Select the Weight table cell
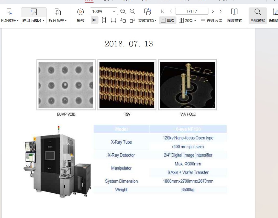This screenshot has height=218, width=278. tap(121, 190)
